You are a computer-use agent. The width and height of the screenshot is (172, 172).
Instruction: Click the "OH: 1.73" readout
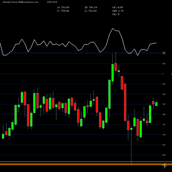118,11
